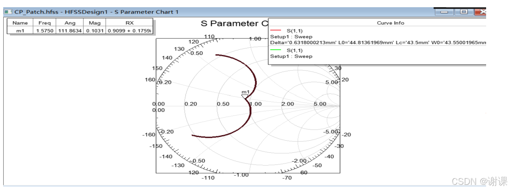Click the frequency value 1.5750
Screen dimensions: 509x190
click(x=44, y=30)
